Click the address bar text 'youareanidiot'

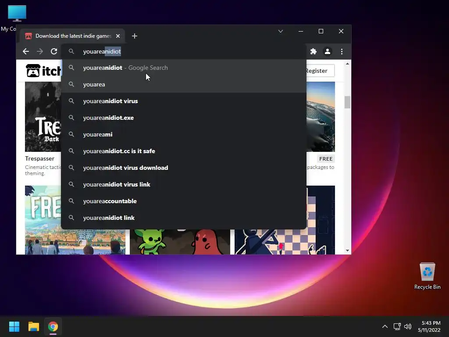[x=102, y=52]
